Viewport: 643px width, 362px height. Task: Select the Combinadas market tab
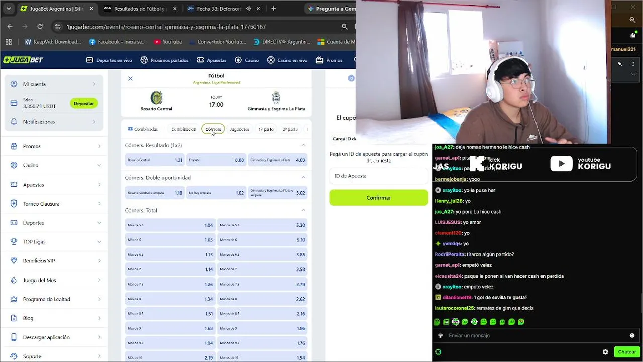coord(143,129)
